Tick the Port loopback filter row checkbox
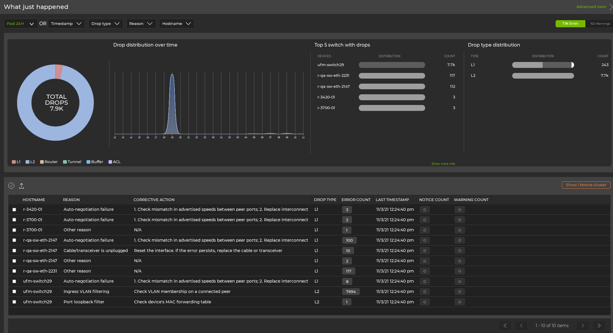The image size is (613, 333). coord(14,302)
